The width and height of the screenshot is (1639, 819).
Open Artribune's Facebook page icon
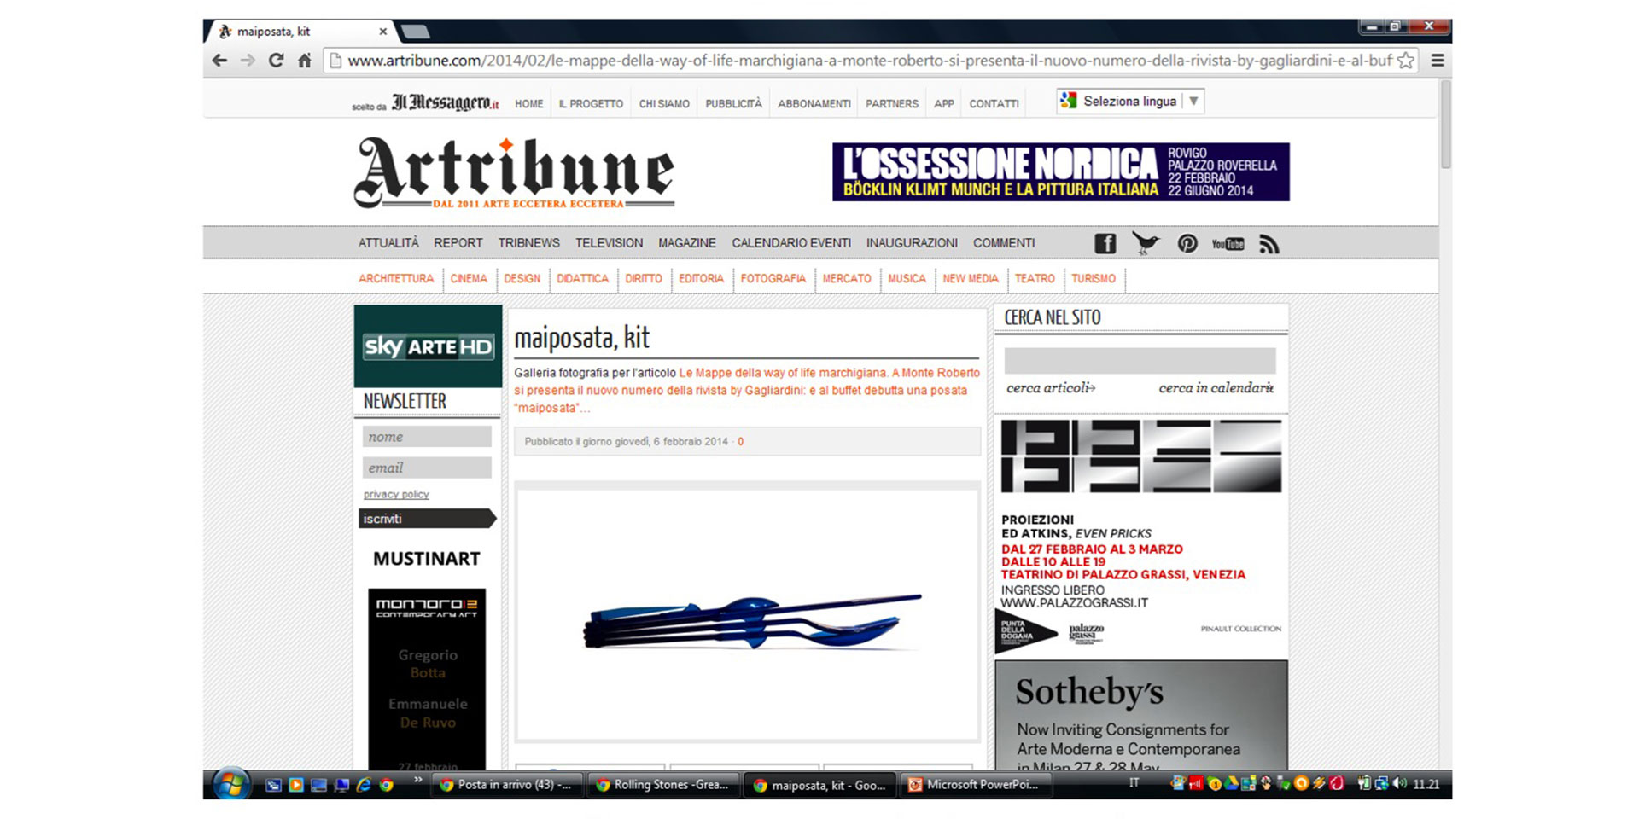pos(1105,244)
